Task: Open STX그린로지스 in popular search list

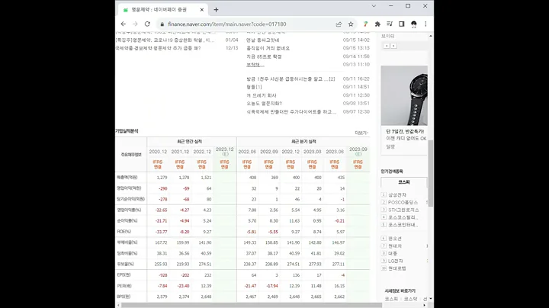Action: pos(403,210)
